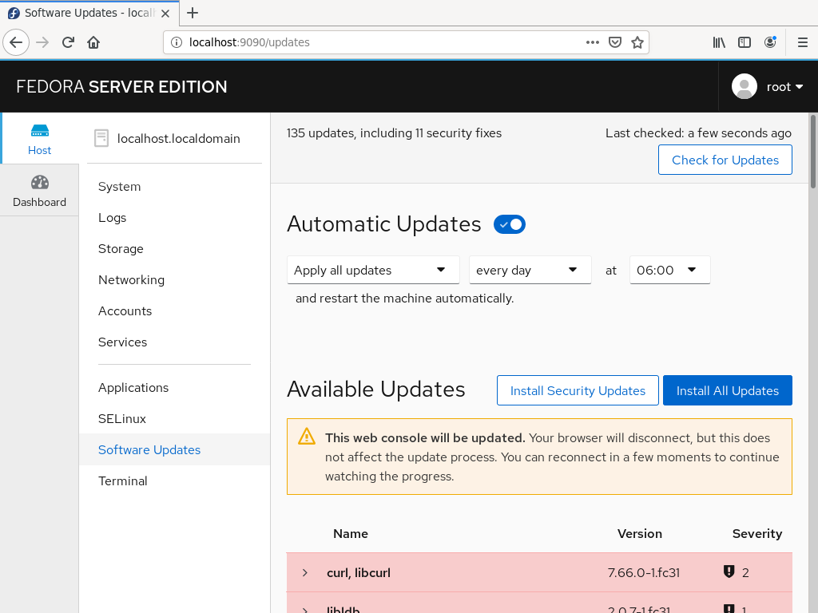The width and height of the screenshot is (818, 613).
Task: Click the Version column header
Action: [640, 534]
